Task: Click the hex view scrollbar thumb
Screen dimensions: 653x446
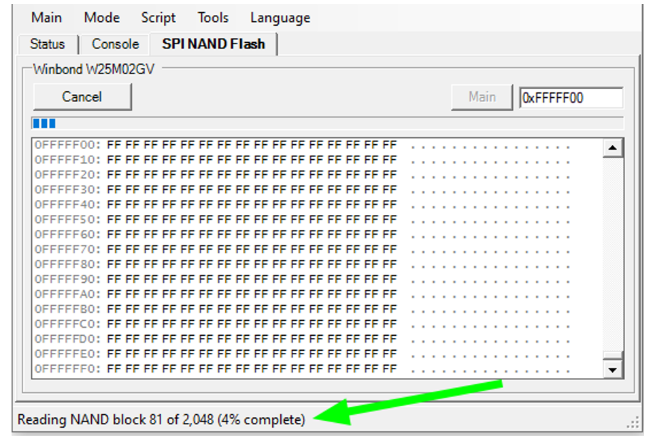Action: [x=613, y=355]
